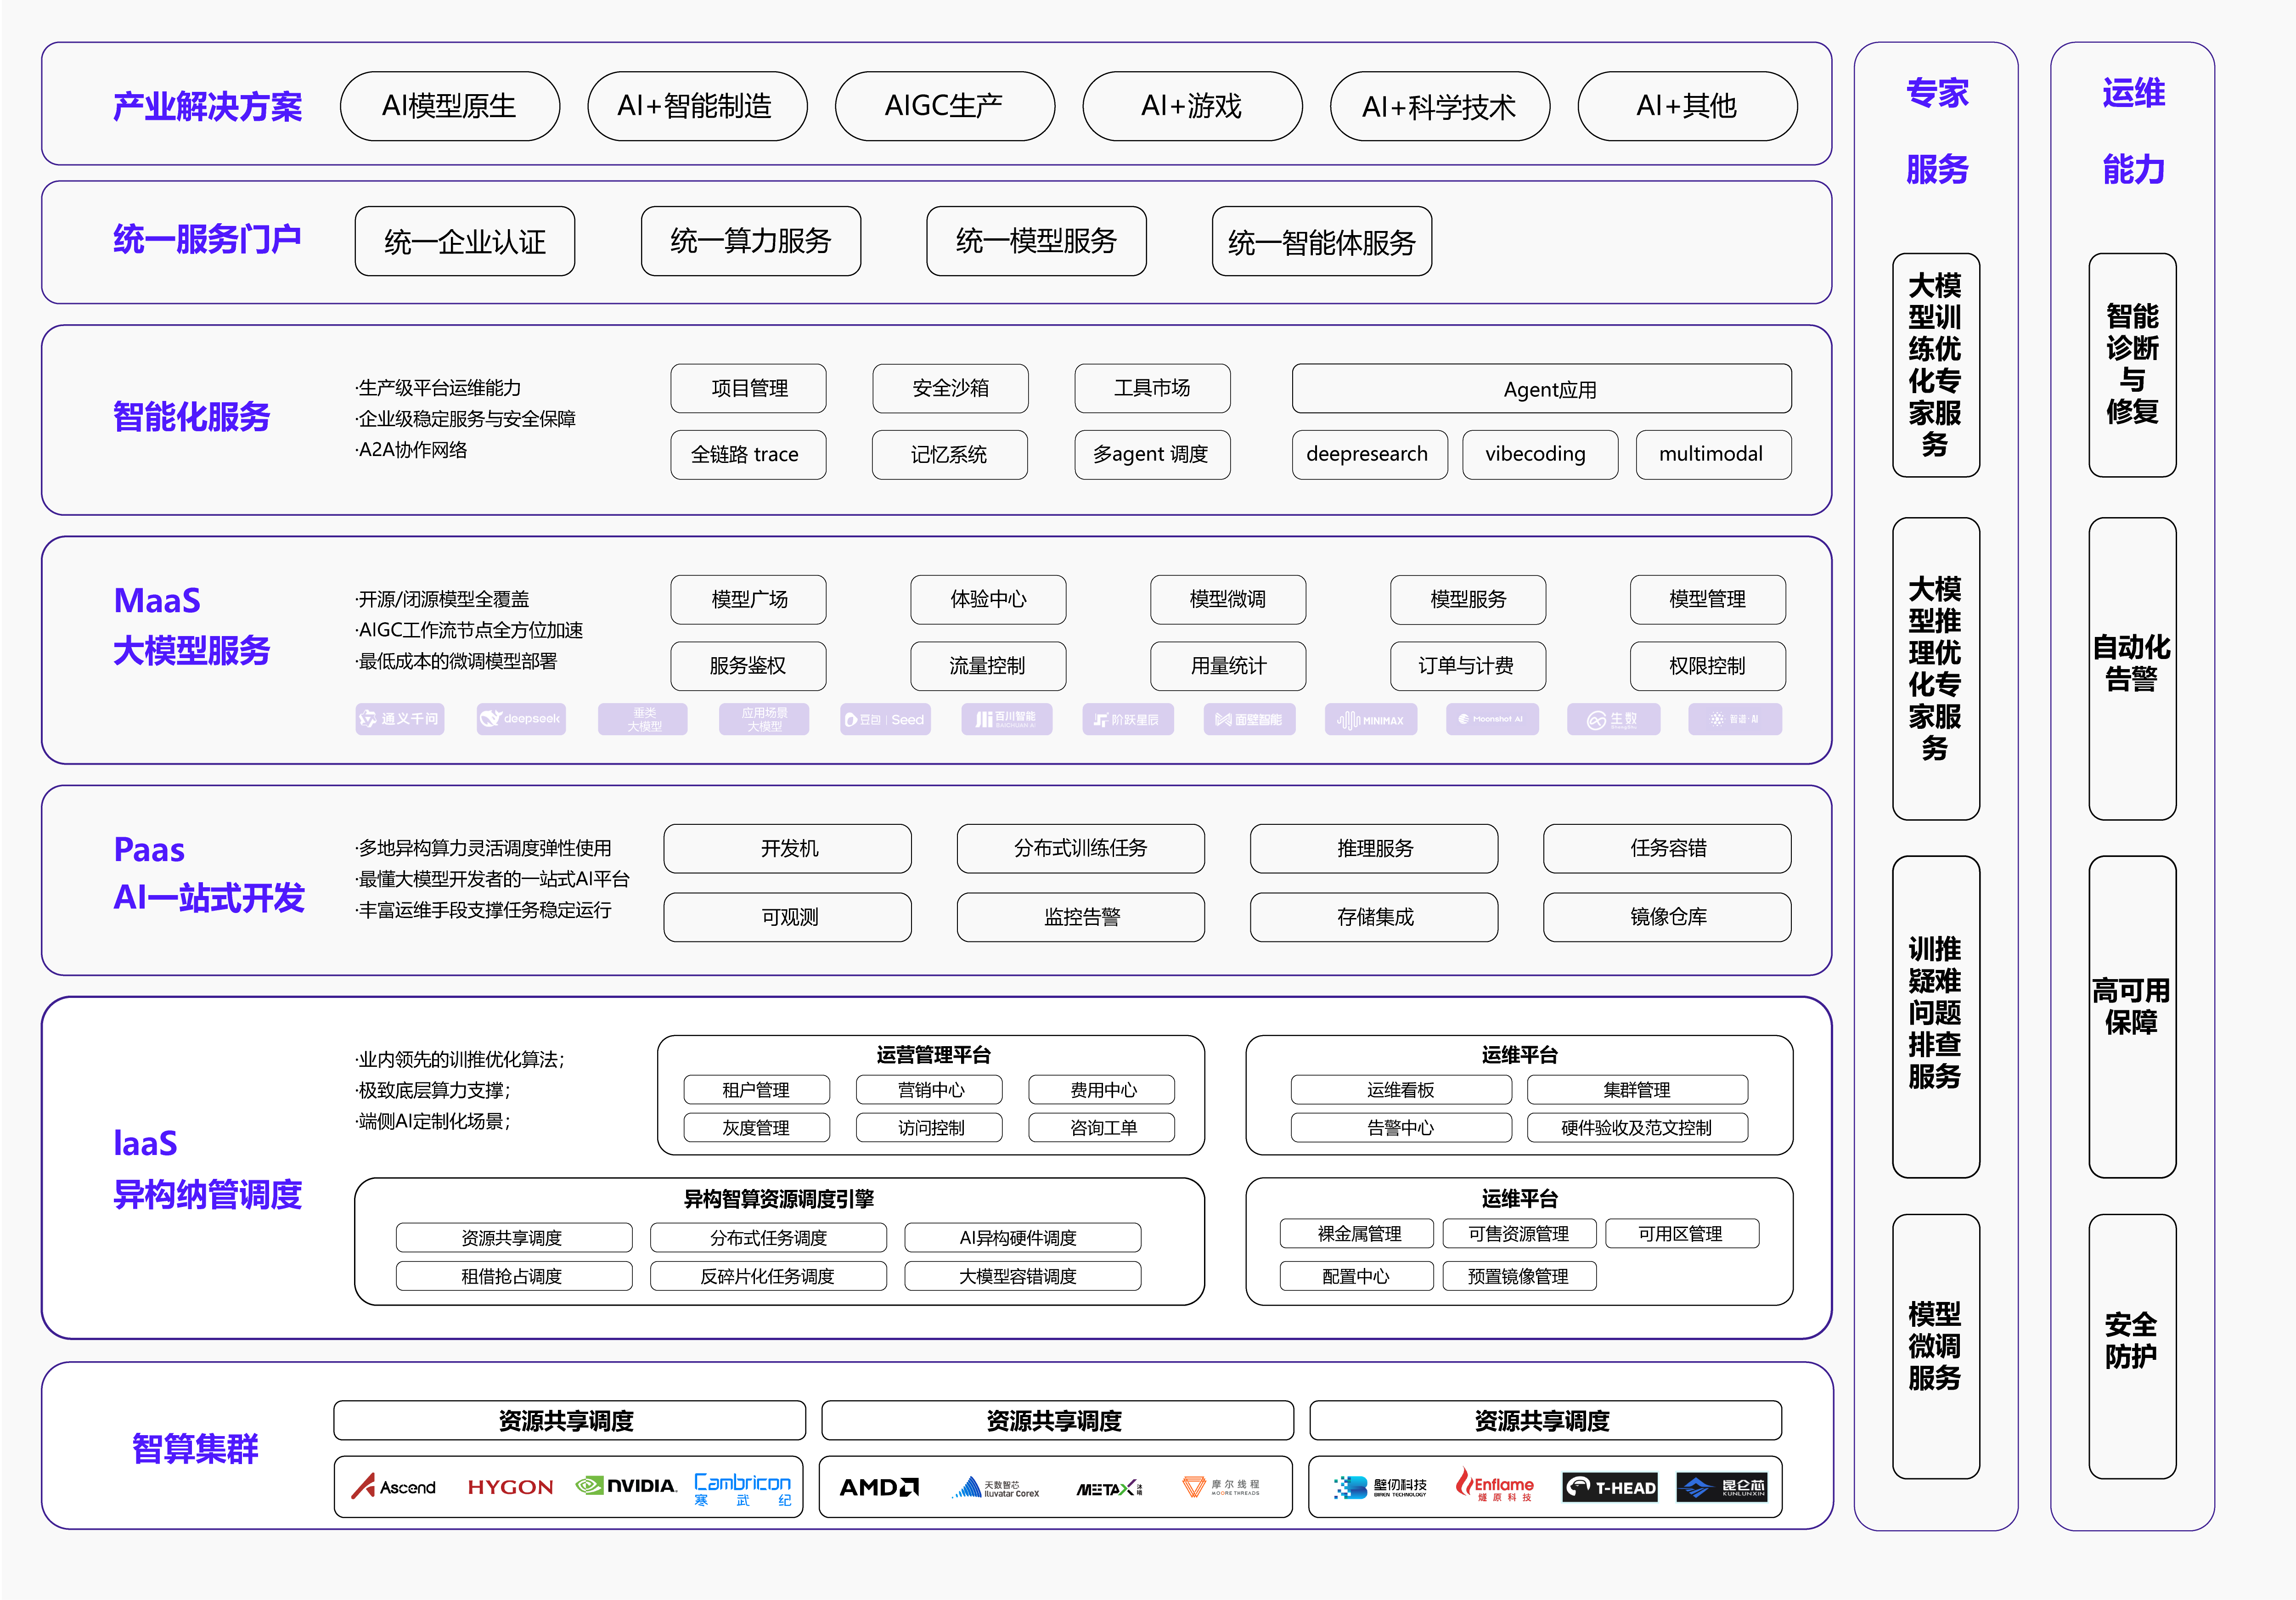Image resolution: width=2296 pixels, height=1600 pixels.
Task: Click the 昆仑芯 Kunlunxin logo
Action: [x=1722, y=1487]
